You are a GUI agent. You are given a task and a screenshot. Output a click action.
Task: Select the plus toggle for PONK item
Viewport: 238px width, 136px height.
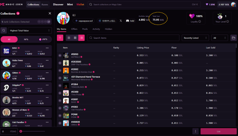[60, 115]
